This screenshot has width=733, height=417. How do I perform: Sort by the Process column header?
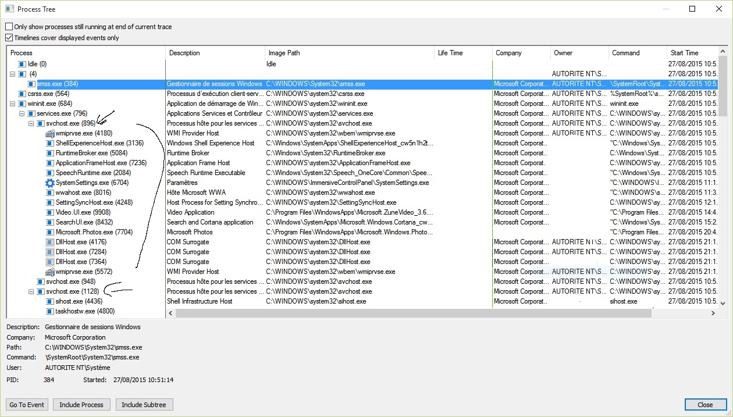click(87, 53)
